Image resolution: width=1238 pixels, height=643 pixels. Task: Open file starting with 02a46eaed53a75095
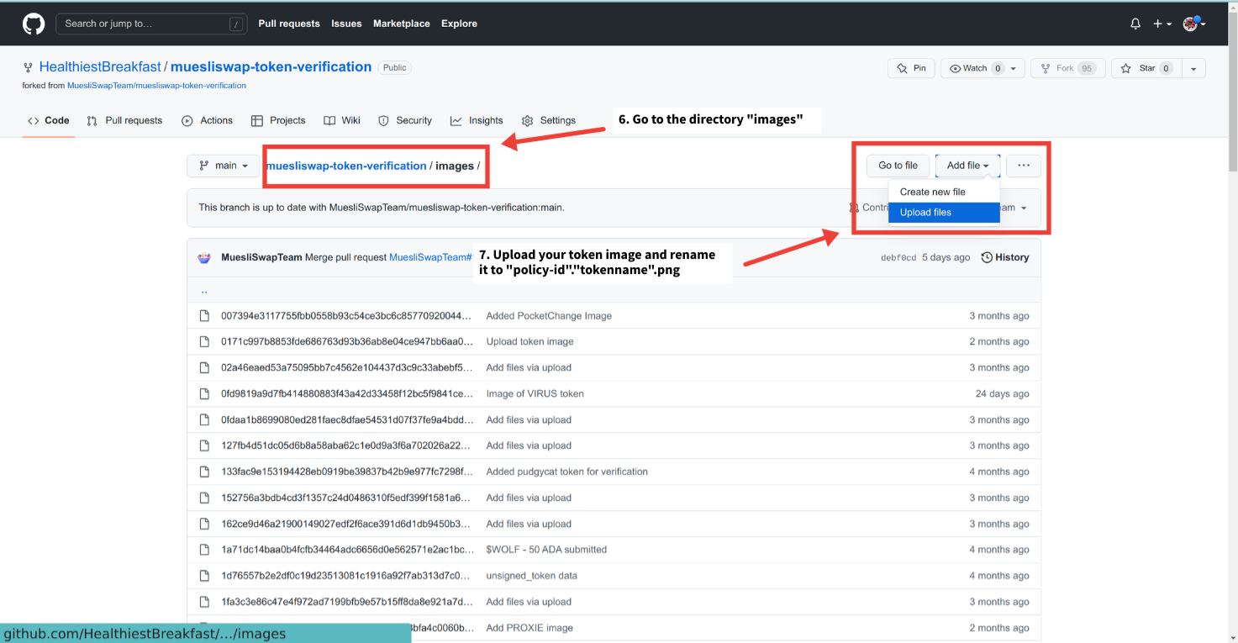(347, 368)
